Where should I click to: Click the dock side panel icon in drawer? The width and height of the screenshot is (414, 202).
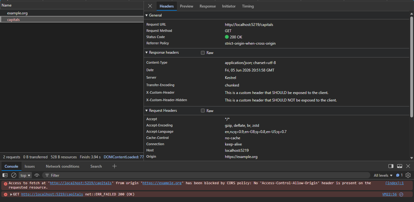391,166
